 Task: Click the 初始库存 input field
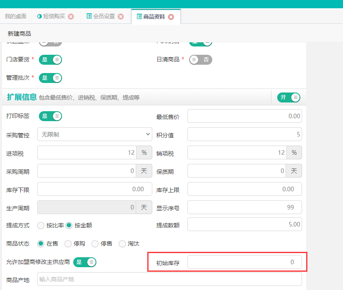245,262
